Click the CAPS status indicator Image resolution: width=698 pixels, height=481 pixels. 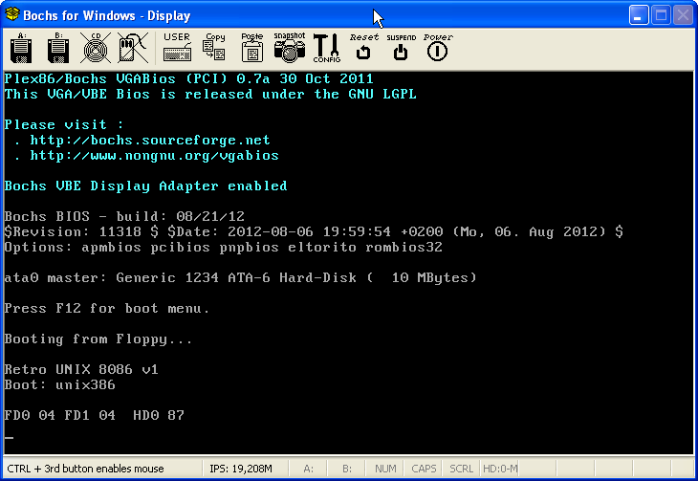(x=424, y=469)
